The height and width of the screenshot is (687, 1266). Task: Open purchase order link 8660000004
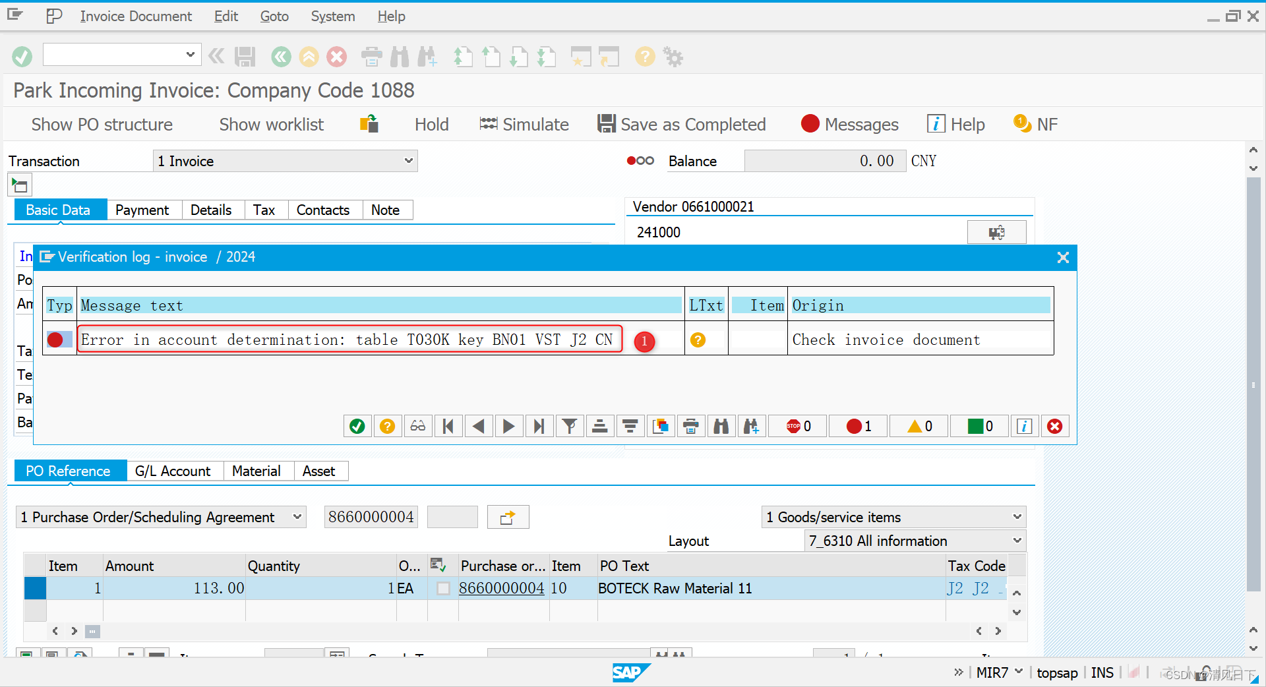(x=501, y=588)
